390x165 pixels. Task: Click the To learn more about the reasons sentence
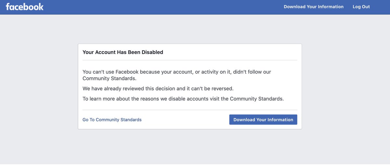[183, 99]
